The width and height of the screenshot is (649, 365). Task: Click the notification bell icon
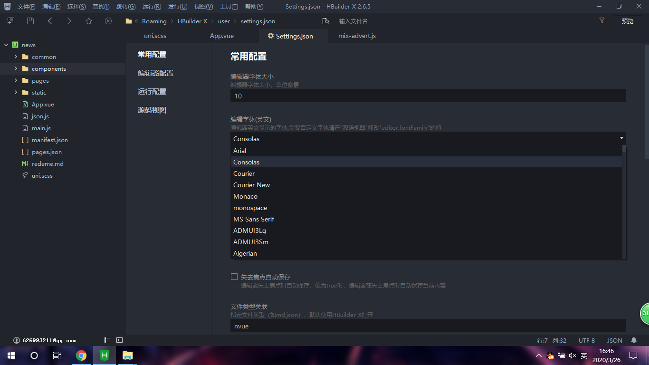click(x=634, y=340)
